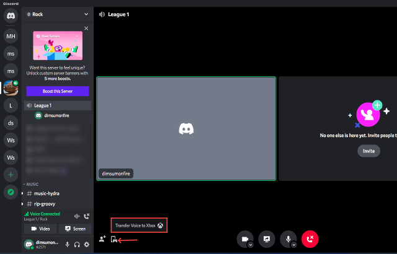Toggle noise suppression icon
The height and width of the screenshot is (254, 397).
click(77, 216)
